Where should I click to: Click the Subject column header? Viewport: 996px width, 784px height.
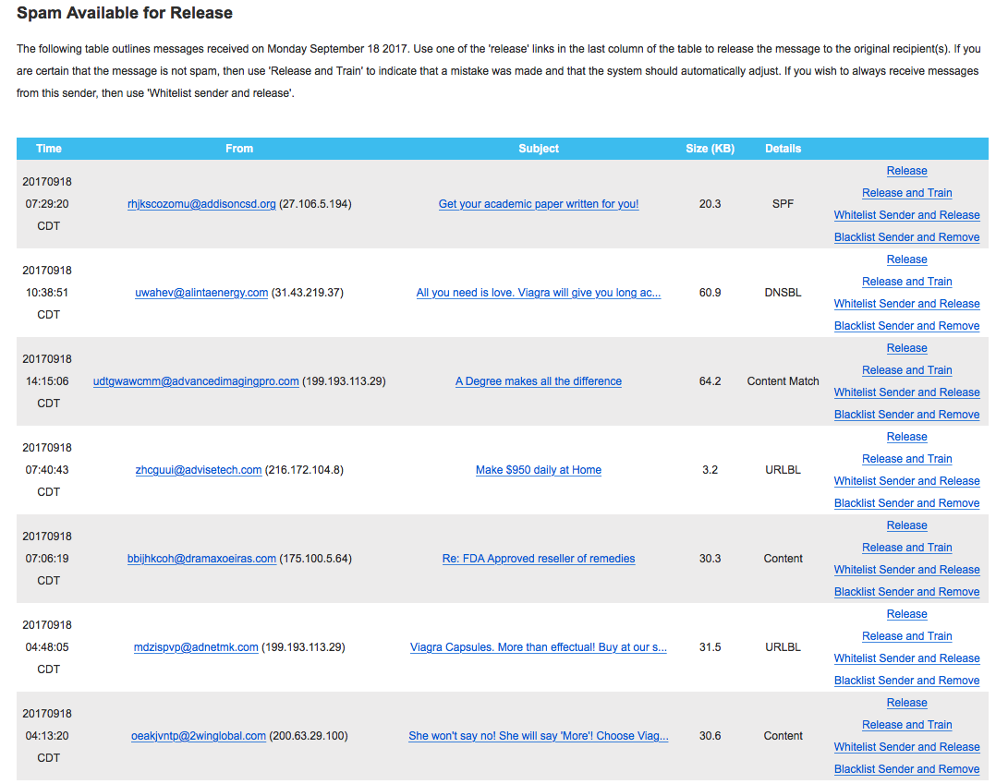(539, 150)
